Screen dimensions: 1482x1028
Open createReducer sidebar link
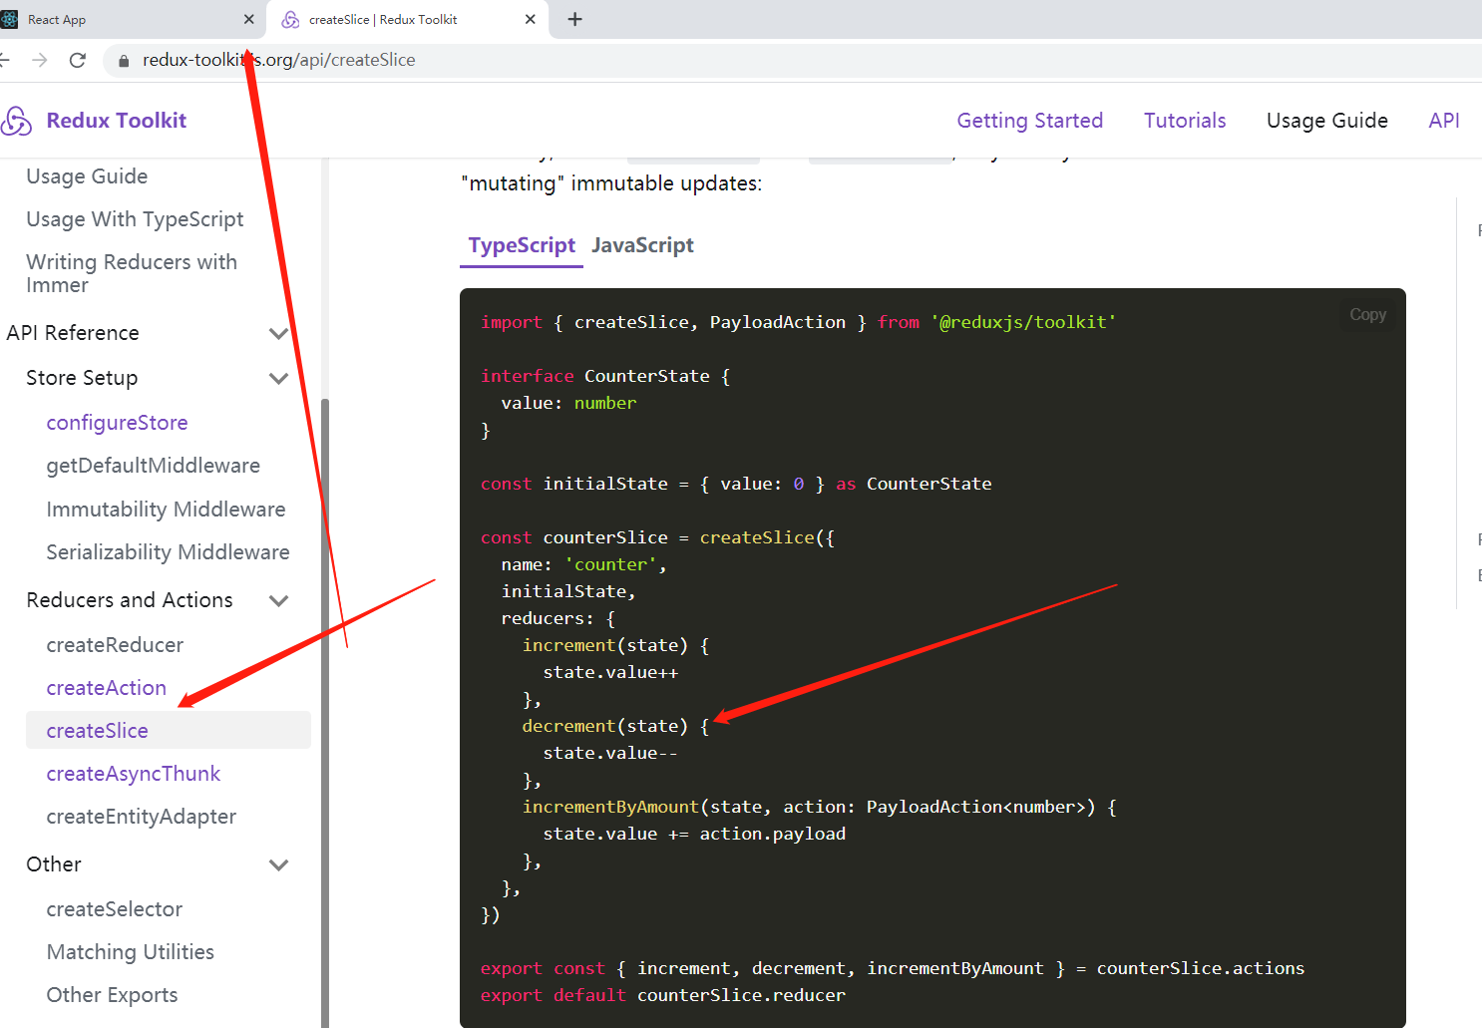tap(115, 645)
